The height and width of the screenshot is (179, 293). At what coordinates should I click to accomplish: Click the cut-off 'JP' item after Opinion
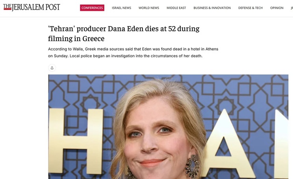coord(292,8)
